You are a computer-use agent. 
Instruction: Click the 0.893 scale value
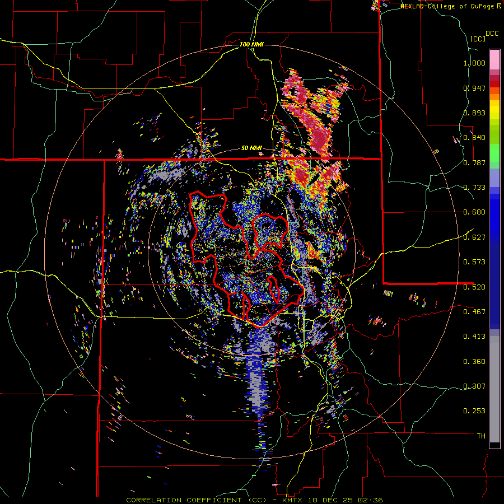(x=474, y=113)
